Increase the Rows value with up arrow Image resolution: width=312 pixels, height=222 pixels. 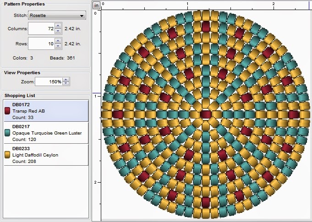coord(58,41)
